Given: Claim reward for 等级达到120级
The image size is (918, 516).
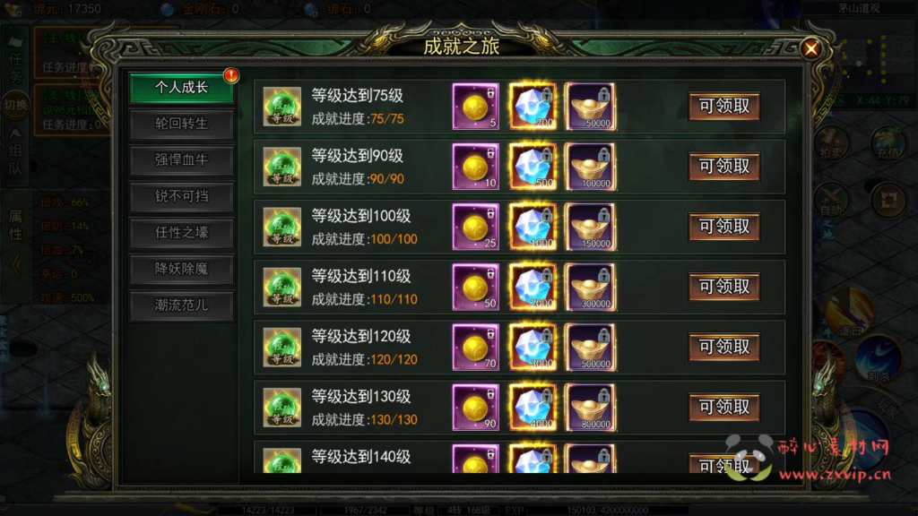Looking at the screenshot, I should tap(724, 348).
